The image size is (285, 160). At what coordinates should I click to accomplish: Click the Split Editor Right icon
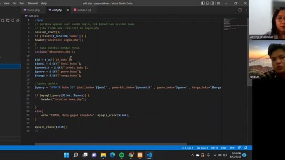(x=240, y=10)
